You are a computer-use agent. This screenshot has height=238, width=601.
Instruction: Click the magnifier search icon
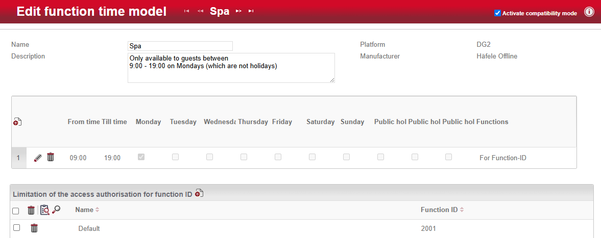56,210
